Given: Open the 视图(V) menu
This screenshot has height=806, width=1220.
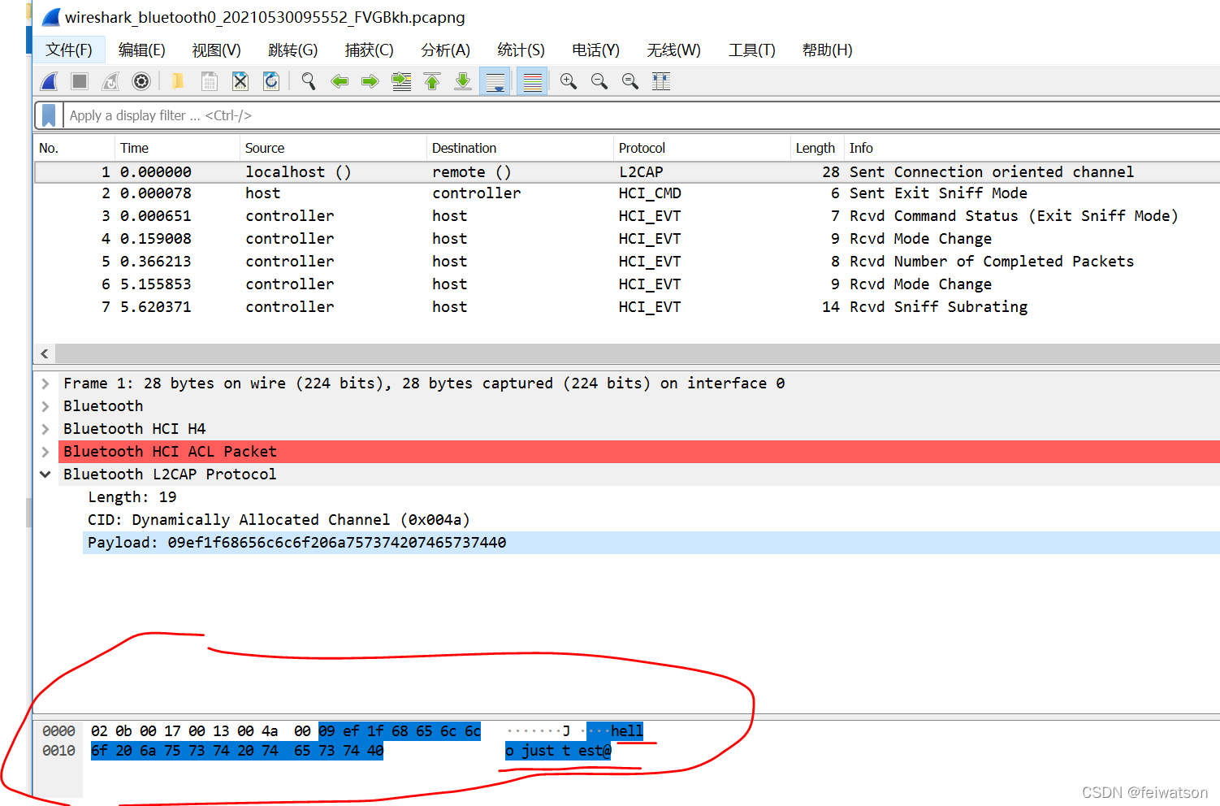Looking at the screenshot, I should [217, 50].
